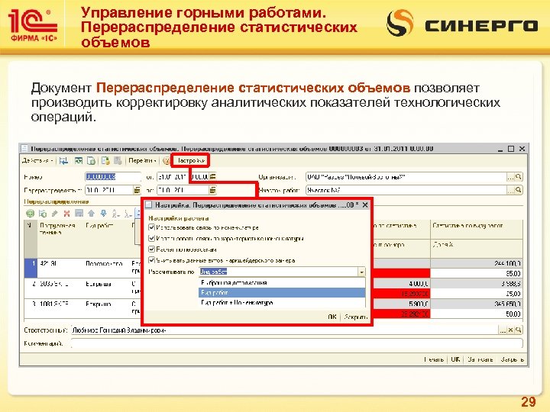The width and height of the screenshot is (550, 412).
Task: Move row down with blue down arrow
Action: 103,214
